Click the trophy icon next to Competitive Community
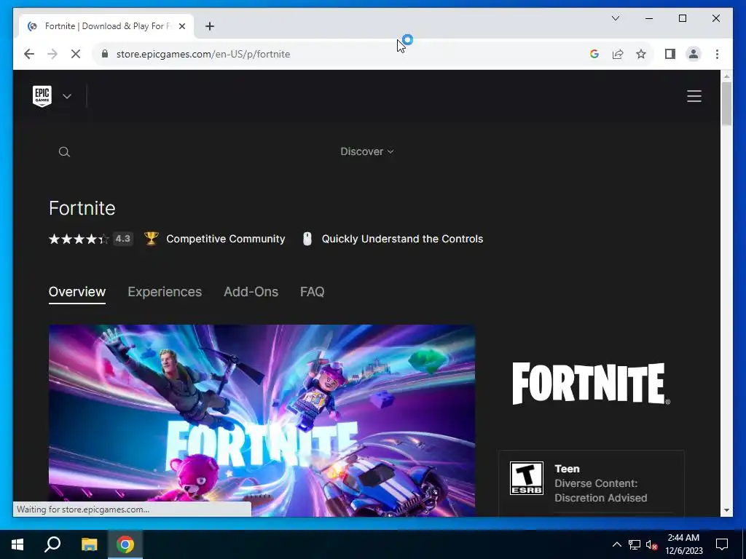This screenshot has width=746, height=559. [x=151, y=239]
